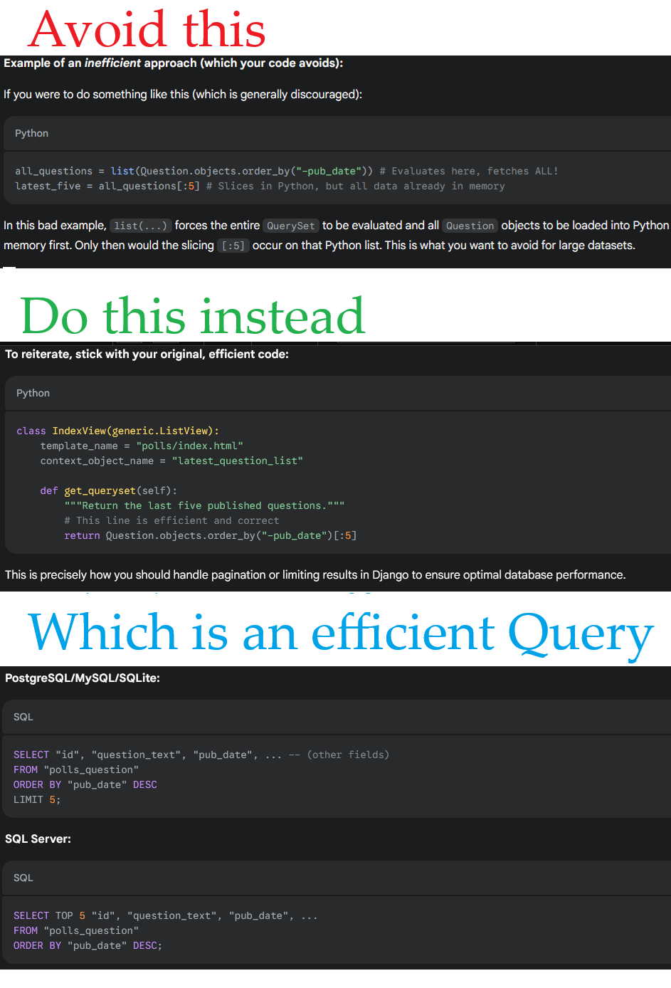Click the '# Evaluates here, fetches ALL!' comment
Screen dimensions: 671x988
point(468,171)
